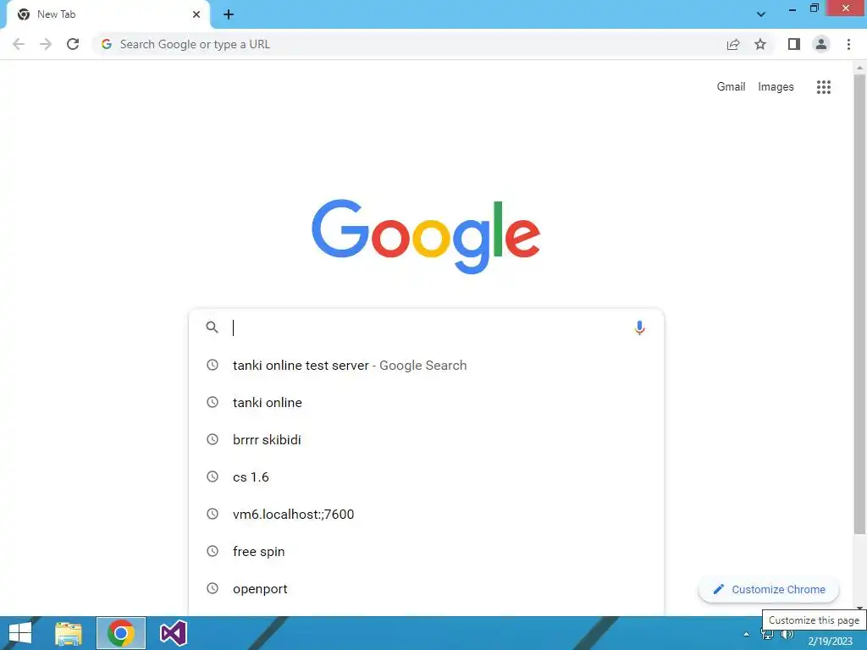Click the magnifier icon in search box
This screenshot has height=650, width=867.
click(212, 328)
